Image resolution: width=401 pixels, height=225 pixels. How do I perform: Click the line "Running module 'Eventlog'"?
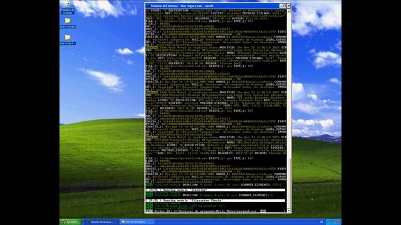(215, 190)
